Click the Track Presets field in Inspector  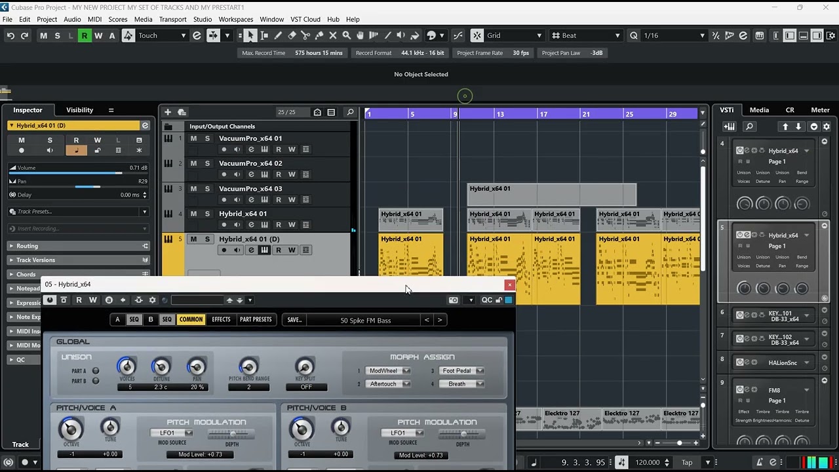coord(78,212)
